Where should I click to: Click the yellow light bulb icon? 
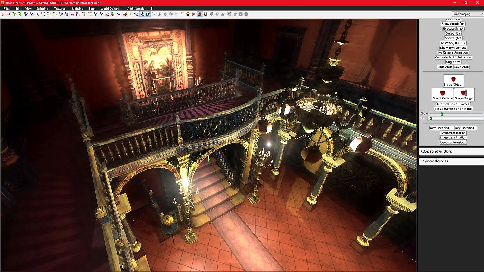click(x=188, y=14)
